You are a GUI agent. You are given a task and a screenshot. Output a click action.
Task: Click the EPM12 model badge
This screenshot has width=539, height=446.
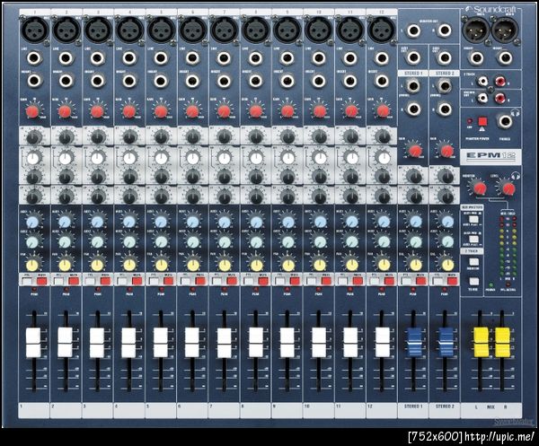pos(490,155)
